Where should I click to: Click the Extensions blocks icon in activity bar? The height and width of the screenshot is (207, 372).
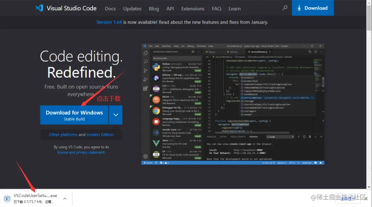(x=145, y=88)
